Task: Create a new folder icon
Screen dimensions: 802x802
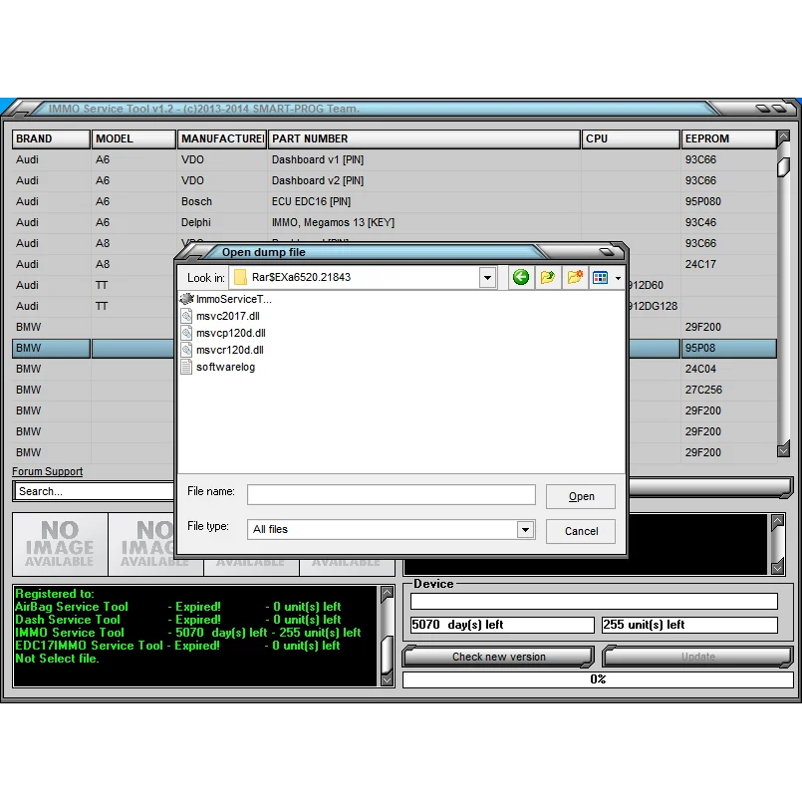Action: tap(575, 277)
